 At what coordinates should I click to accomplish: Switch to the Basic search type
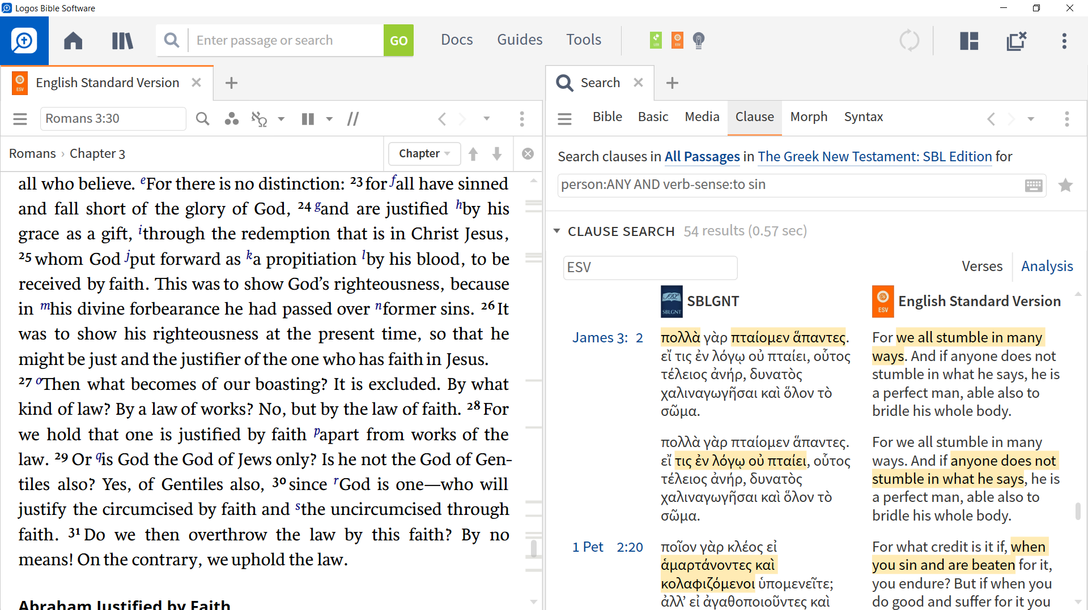tap(653, 117)
